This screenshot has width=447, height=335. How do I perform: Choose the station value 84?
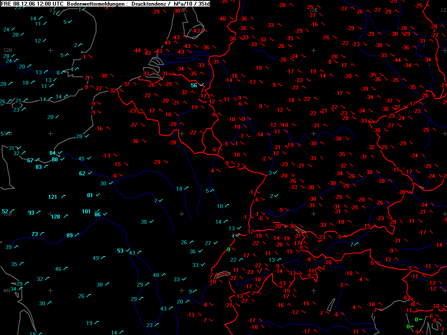[x=52, y=153]
